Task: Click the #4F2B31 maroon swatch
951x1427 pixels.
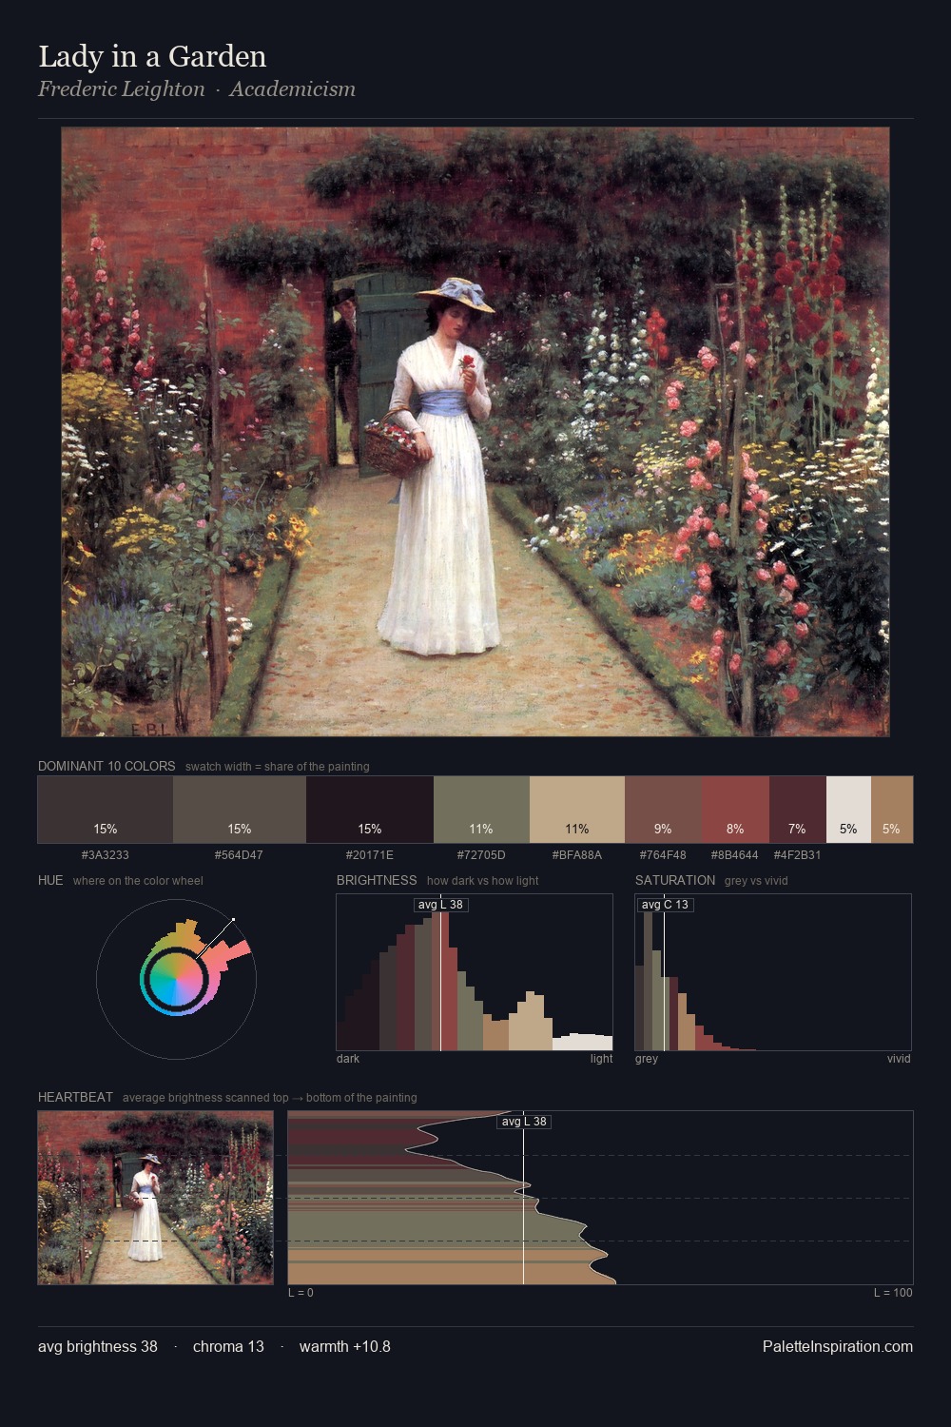Action: point(798,810)
